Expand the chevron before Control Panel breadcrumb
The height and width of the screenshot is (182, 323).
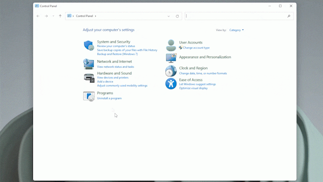73,16
